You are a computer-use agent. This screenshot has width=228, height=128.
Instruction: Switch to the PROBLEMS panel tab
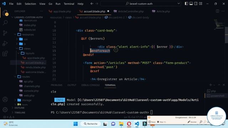click(56, 85)
